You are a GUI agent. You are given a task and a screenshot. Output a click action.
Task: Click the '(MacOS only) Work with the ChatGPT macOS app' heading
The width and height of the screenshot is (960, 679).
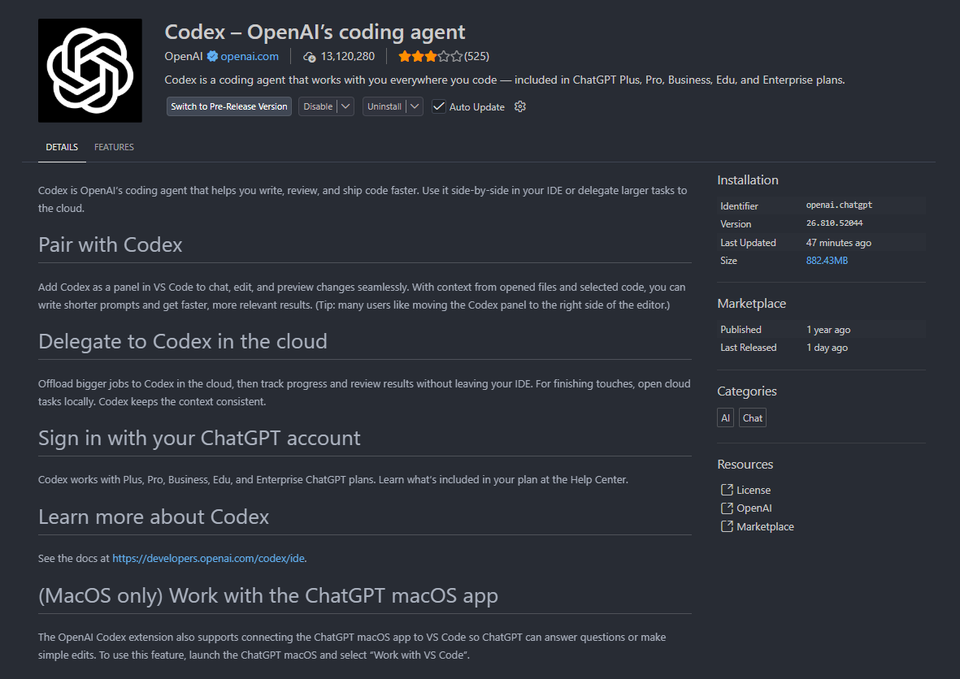pyautogui.click(x=268, y=596)
